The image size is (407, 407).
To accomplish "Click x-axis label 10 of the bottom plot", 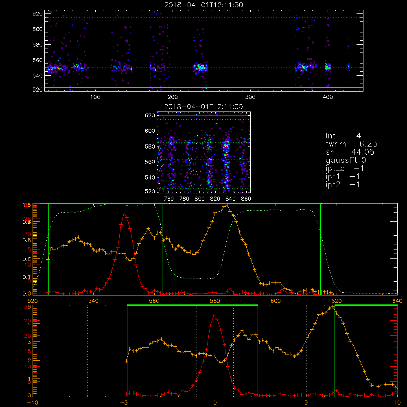I will coord(397,403).
